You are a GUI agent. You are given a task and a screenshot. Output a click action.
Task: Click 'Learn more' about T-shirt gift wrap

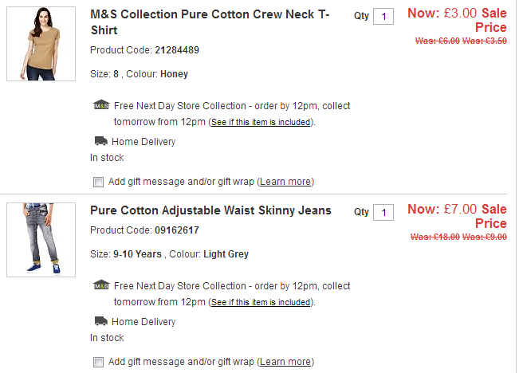[285, 182]
